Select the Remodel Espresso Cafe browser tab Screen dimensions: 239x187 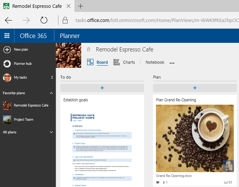pyautogui.click(x=37, y=6)
